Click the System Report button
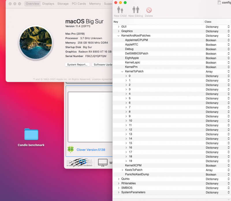This screenshot has height=201, width=231. click(77, 64)
